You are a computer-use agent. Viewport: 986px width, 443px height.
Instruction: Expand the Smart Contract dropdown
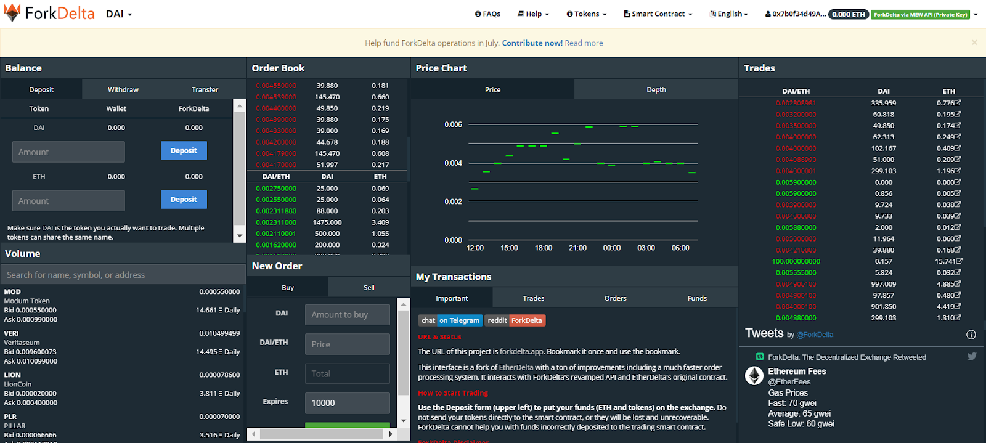658,14
